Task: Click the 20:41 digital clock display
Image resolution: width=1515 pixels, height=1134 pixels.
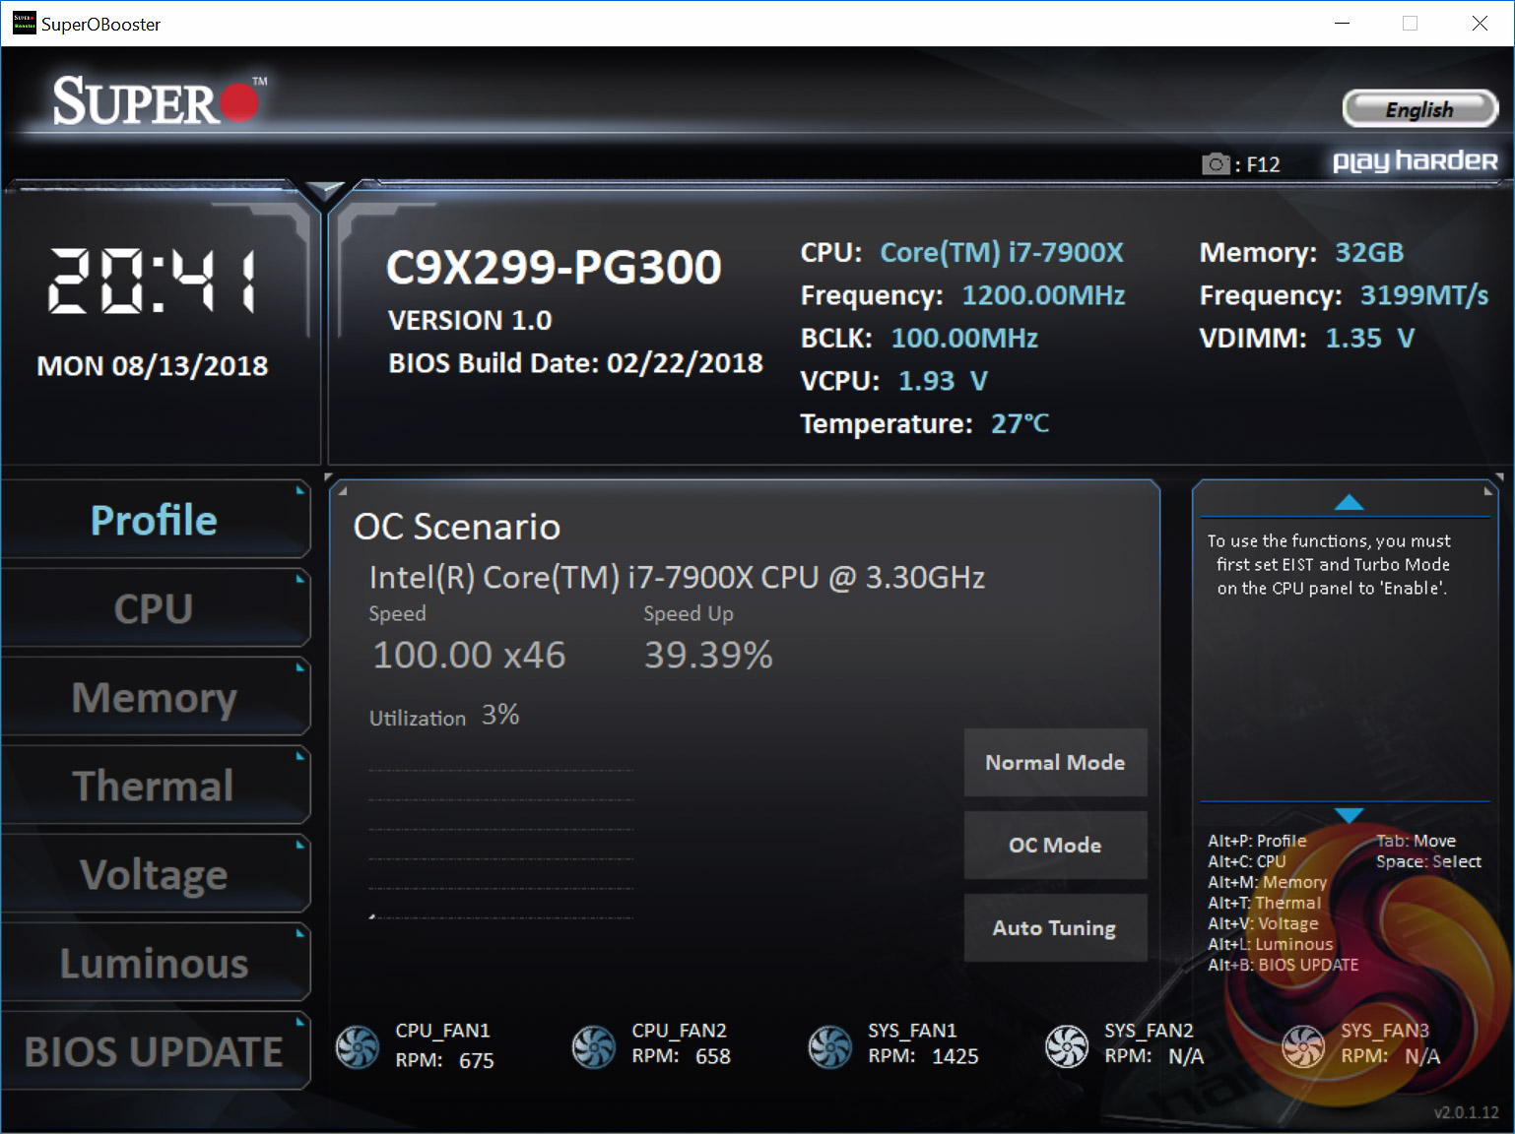Action: click(153, 281)
